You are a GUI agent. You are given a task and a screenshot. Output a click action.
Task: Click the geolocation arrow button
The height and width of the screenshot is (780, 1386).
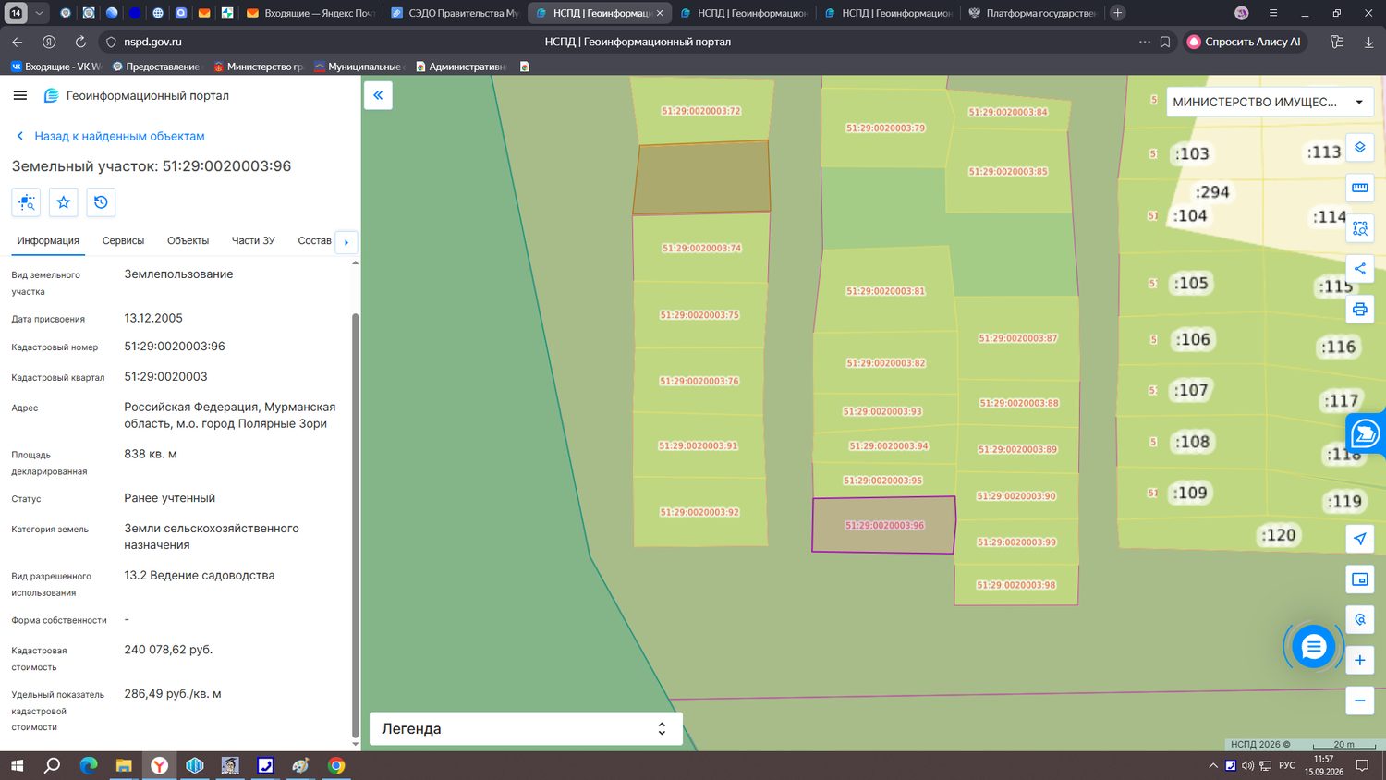[x=1359, y=539]
